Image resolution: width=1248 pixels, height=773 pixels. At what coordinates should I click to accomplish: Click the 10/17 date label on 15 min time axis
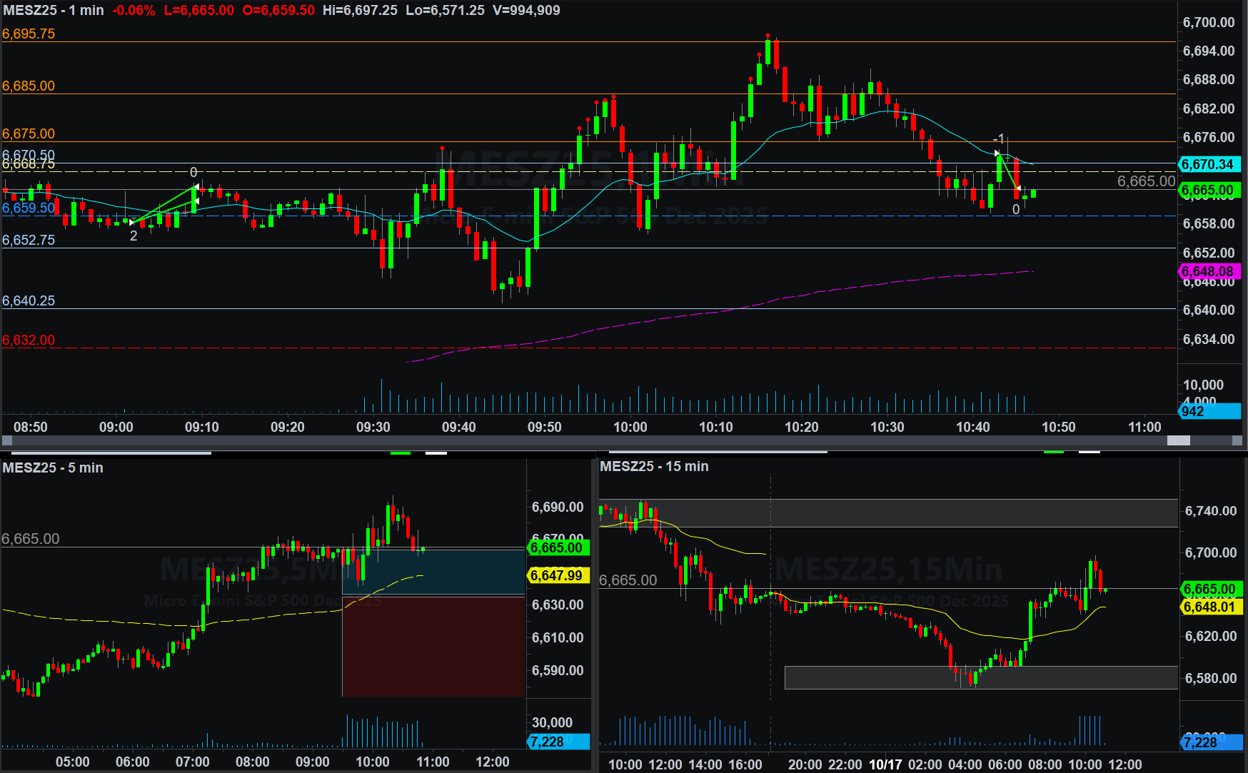(x=885, y=764)
